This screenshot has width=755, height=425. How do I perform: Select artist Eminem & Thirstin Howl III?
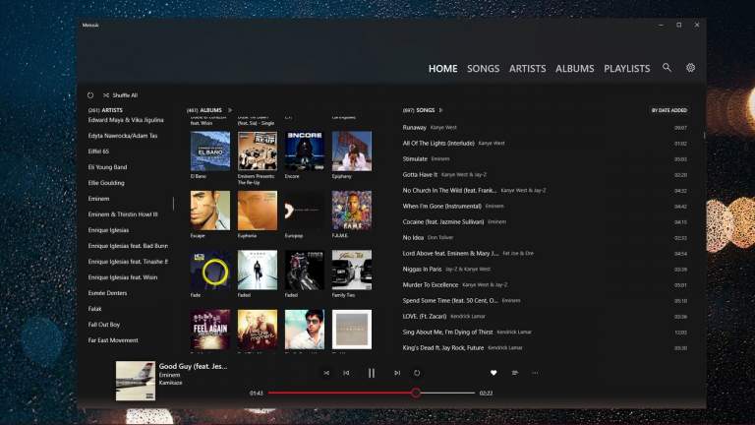click(x=123, y=214)
